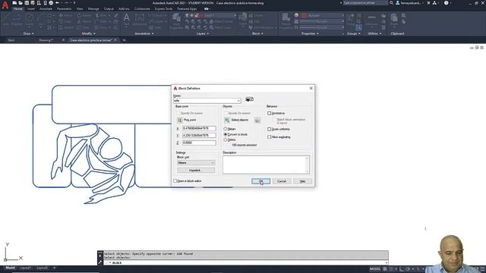Expand the Draw panel flyout
This screenshot has height=273, width=486.
tap(29, 33)
